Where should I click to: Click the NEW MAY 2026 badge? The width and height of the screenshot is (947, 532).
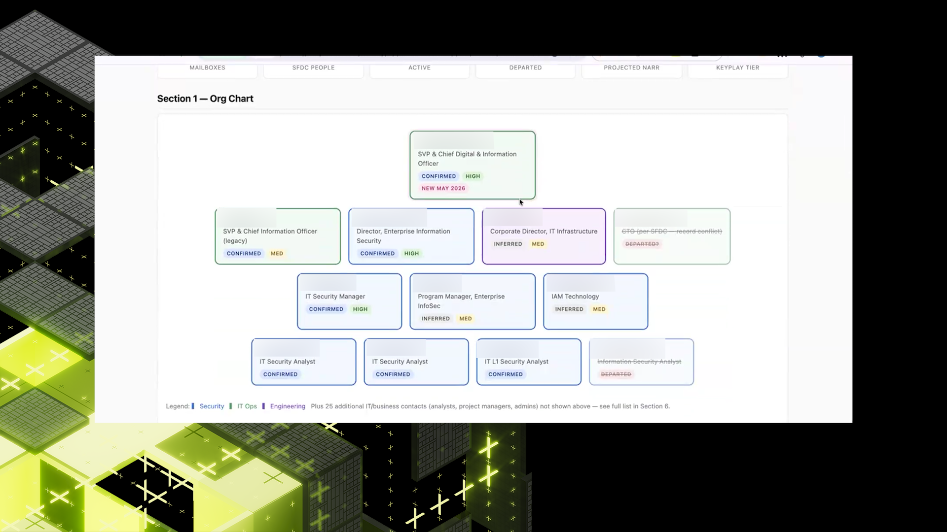[443, 188]
